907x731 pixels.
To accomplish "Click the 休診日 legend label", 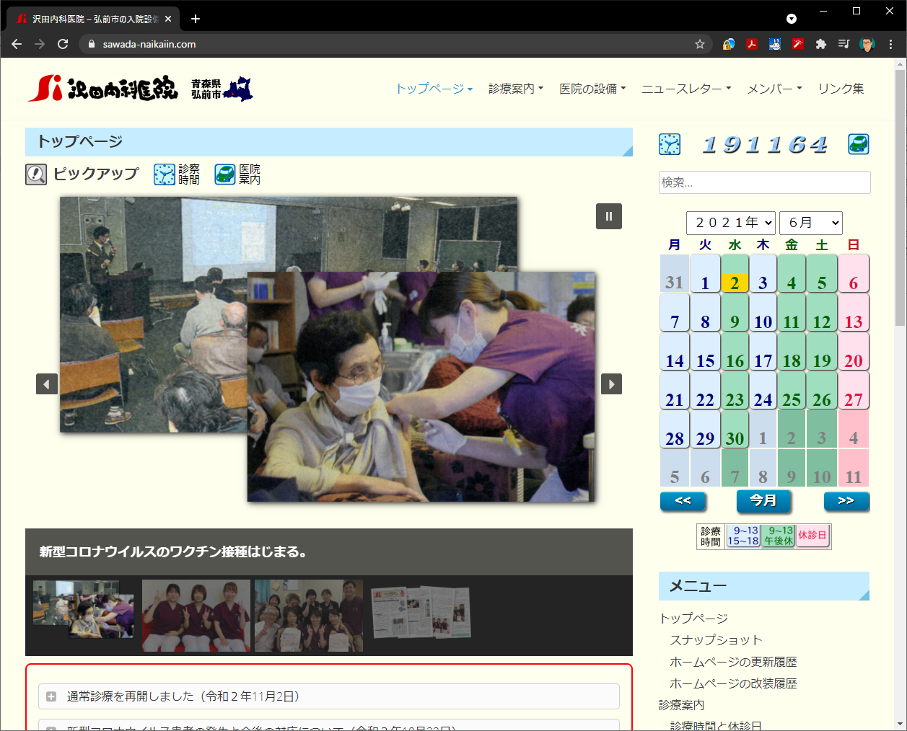I will click(812, 536).
